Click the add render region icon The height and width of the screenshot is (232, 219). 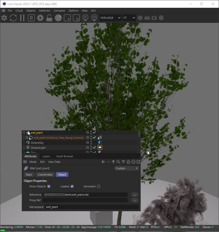[x=67, y=18]
